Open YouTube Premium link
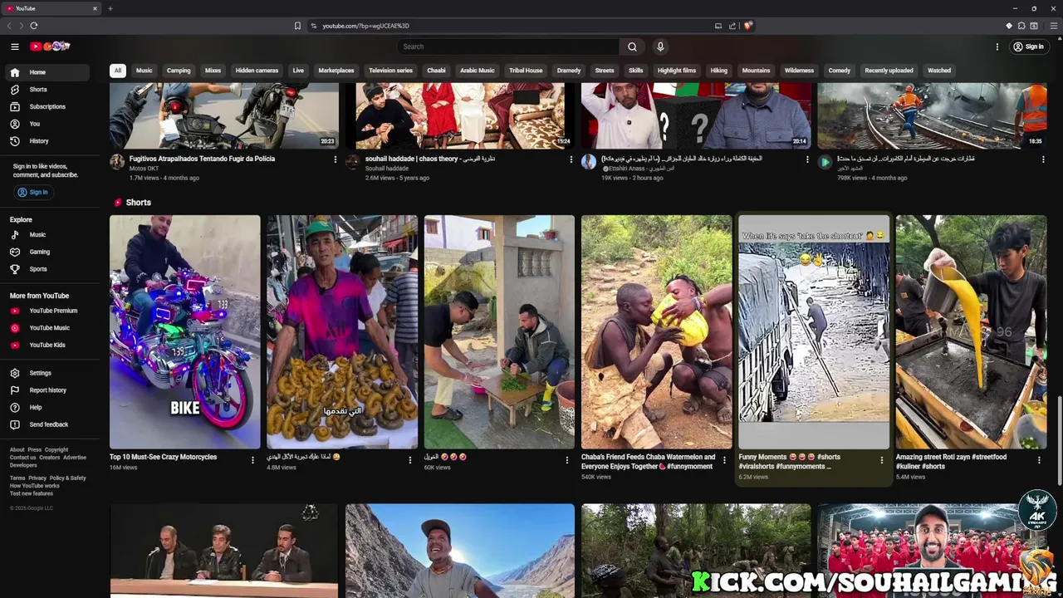This screenshot has height=598, width=1063. pyautogui.click(x=47, y=311)
